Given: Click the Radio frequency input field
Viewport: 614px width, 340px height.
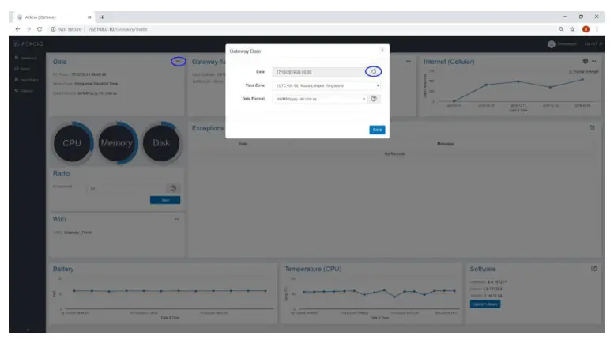Looking at the screenshot, I should point(126,188).
